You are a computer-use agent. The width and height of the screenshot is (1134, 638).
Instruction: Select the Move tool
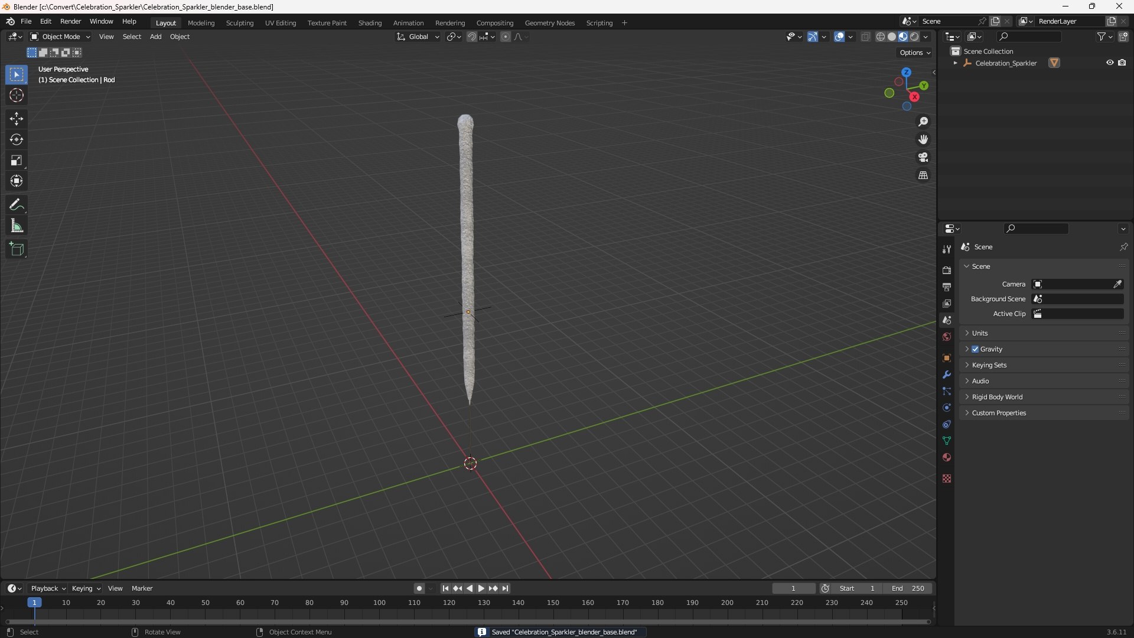[x=17, y=119]
